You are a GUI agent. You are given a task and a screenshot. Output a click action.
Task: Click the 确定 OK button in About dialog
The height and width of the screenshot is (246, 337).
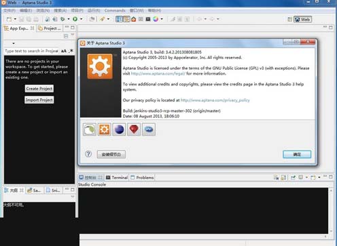click(297, 155)
